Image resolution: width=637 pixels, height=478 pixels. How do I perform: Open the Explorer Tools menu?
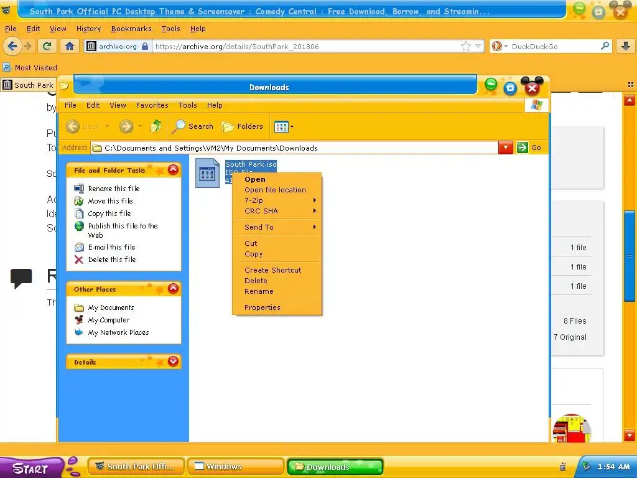point(187,105)
